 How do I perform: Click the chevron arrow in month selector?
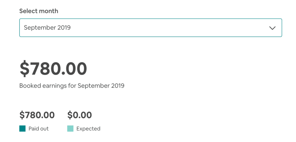[272, 28]
